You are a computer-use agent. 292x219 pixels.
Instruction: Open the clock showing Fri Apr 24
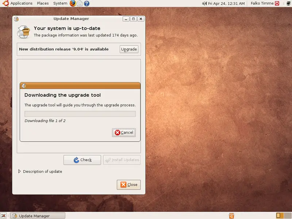[x=226, y=3]
